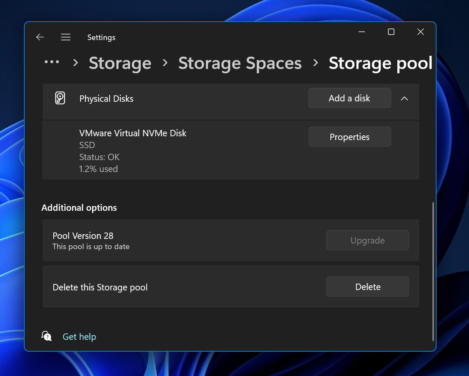Select Storage Spaces from the breadcrumb
The height and width of the screenshot is (376, 469).
click(x=240, y=63)
